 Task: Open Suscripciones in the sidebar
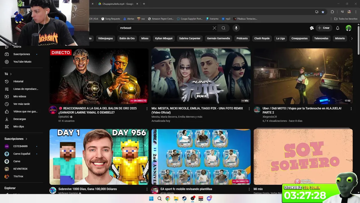tap(22, 54)
